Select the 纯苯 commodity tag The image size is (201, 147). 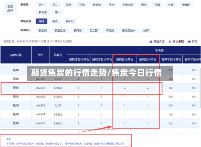tap(146, 31)
